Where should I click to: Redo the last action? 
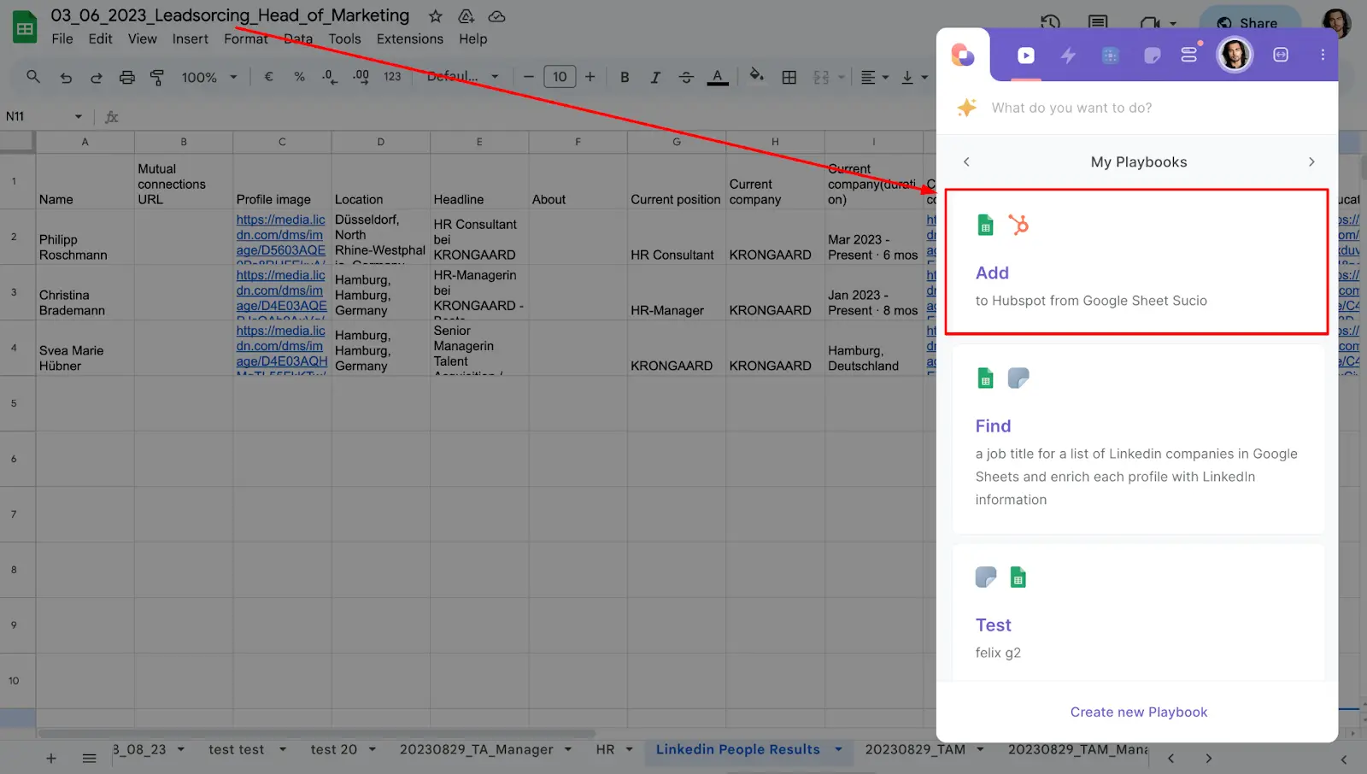click(96, 77)
